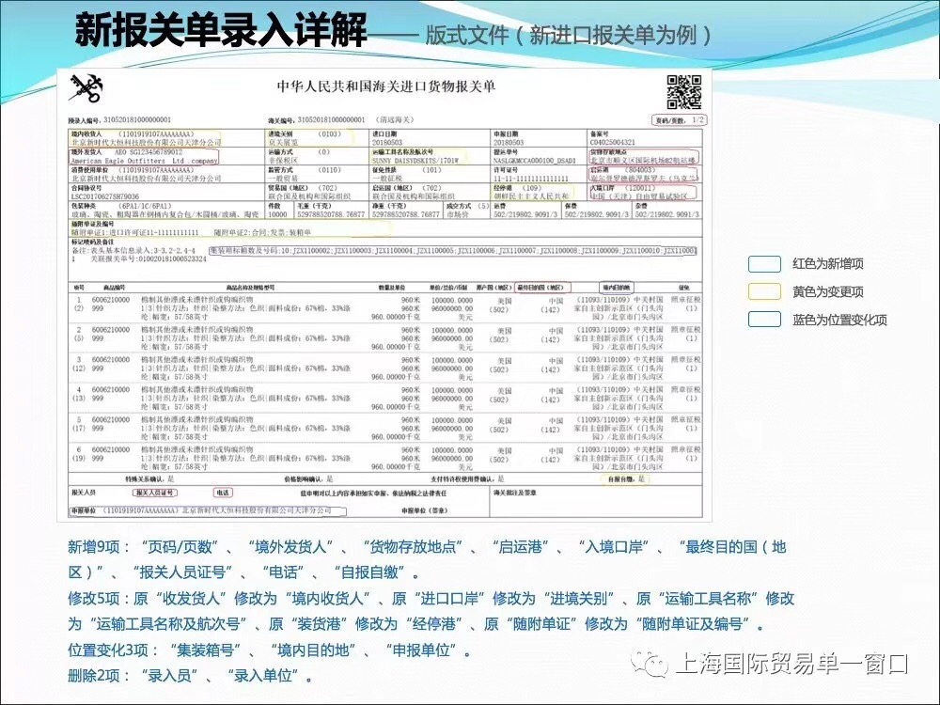940x705 pixels.
Task: Click the 电话 box at form bottom
Action: tap(223, 492)
